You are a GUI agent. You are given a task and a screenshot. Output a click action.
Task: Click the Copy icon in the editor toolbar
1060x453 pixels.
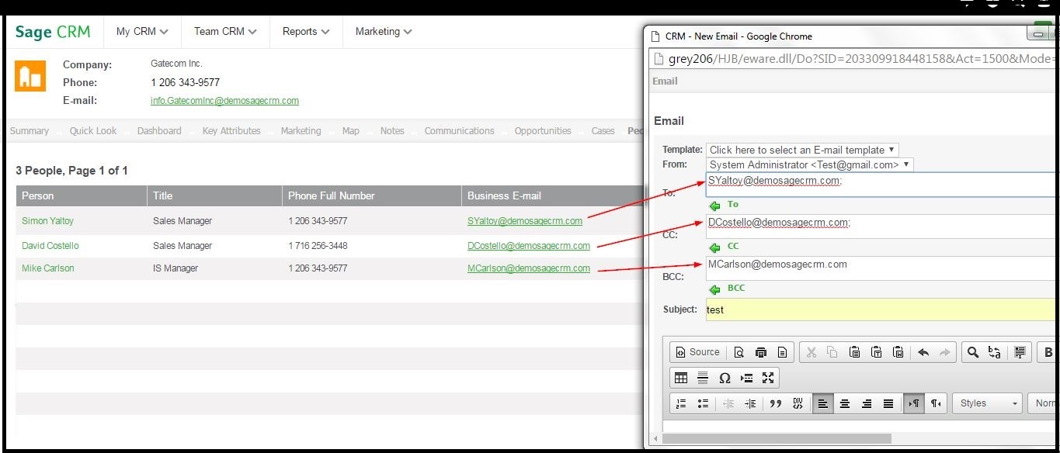point(832,352)
